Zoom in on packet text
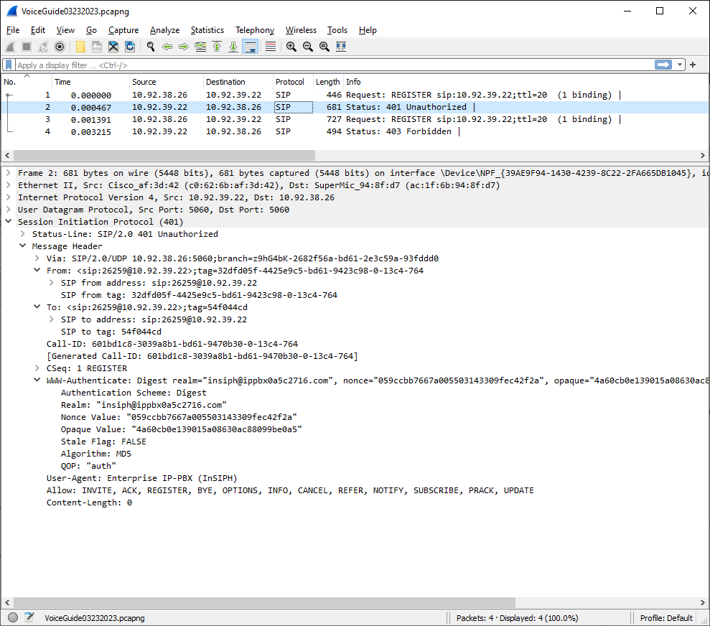The height and width of the screenshot is (626, 710). tap(291, 47)
